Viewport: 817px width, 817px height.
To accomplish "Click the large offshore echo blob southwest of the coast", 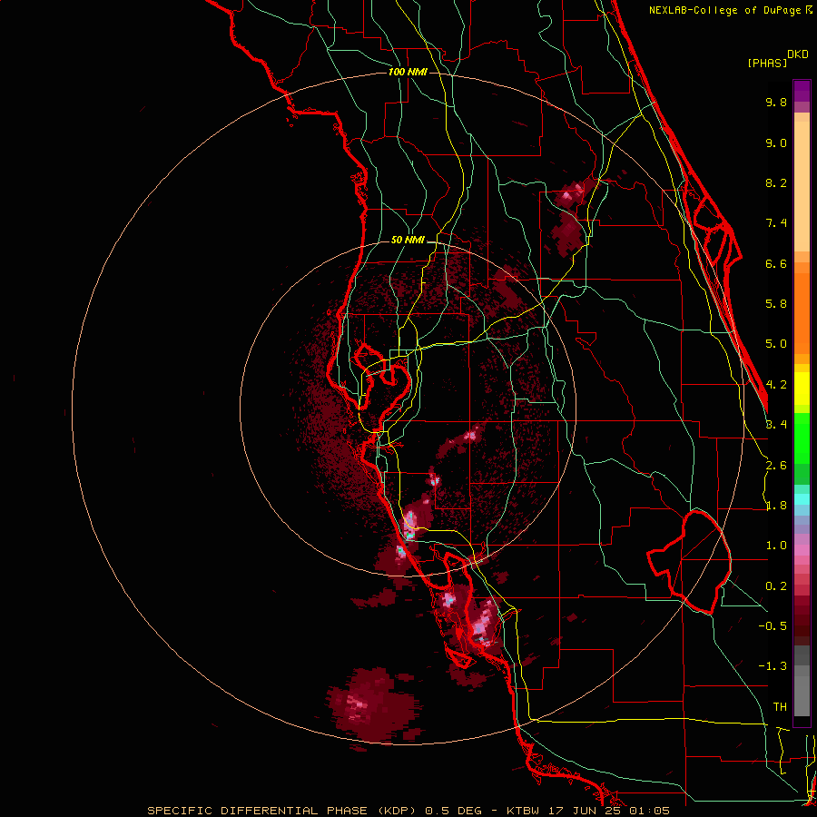I will click(372, 706).
